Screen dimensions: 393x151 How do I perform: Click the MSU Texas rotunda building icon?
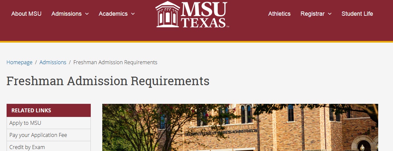click(167, 15)
